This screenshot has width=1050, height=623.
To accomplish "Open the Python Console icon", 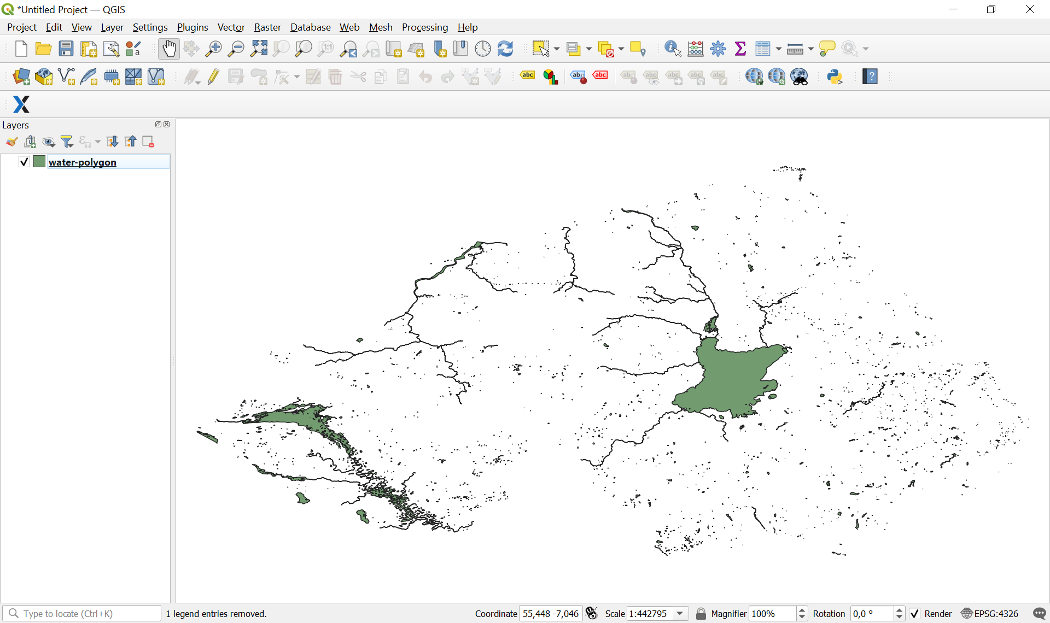I will [x=835, y=77].
